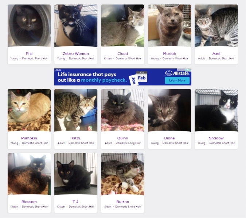Image resolution: width=246 pixels, height=218 pixels.
Task: Open Quinn's long hair cat photo
Action: coord(122,110)
